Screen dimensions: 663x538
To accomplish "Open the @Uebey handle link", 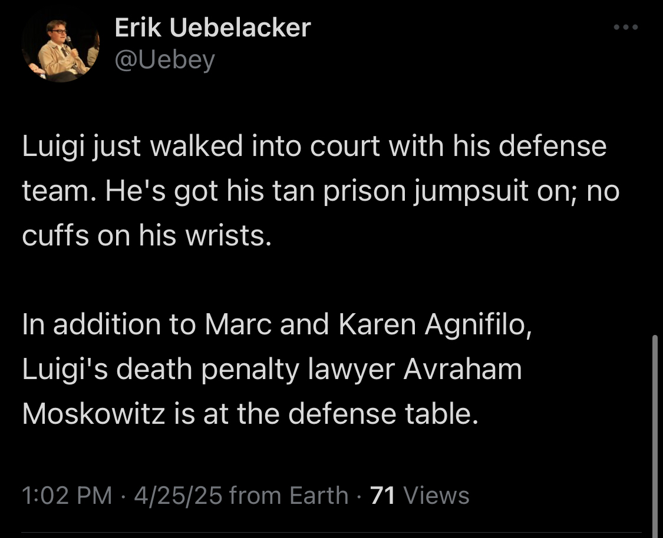I will (165, 59).
